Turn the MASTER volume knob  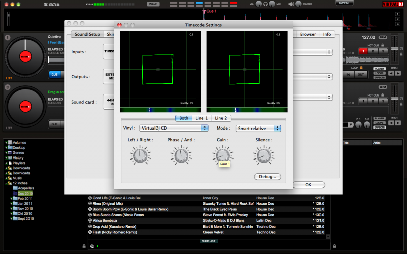[x=298, y=4]
